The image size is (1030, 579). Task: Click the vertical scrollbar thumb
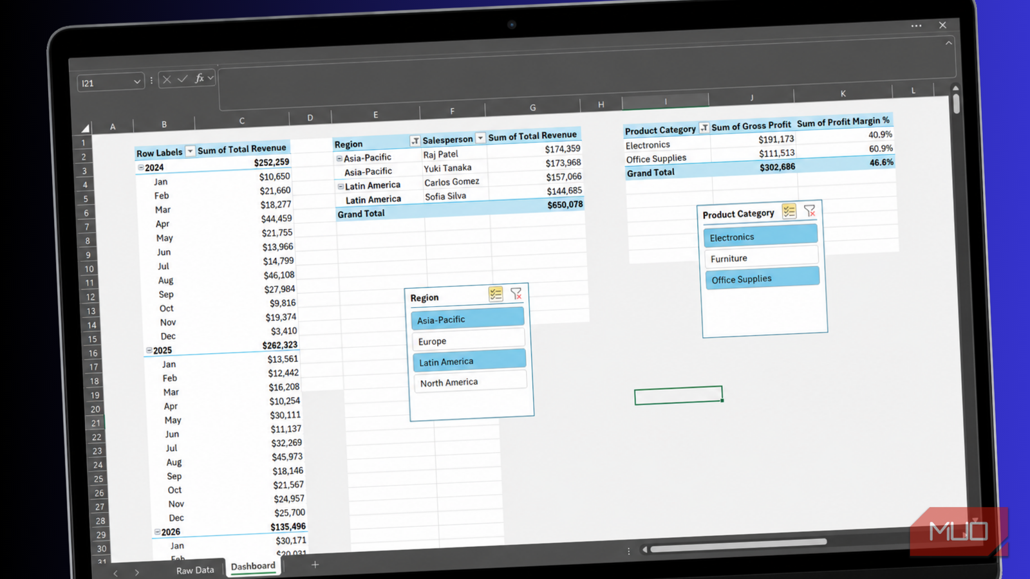coord(956,104)
